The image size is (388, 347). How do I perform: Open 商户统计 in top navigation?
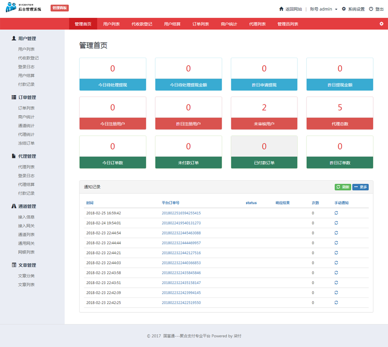point(229,24)
